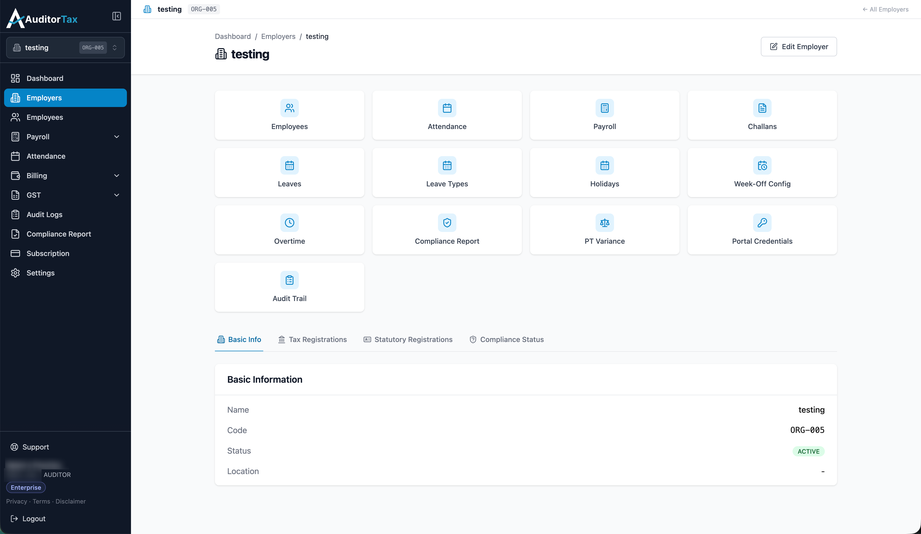Image resolution: width=921 pixels, height=534 pixels.
Task: Open Audit Logs in the sidebar
Action: [x=65, y=215]
